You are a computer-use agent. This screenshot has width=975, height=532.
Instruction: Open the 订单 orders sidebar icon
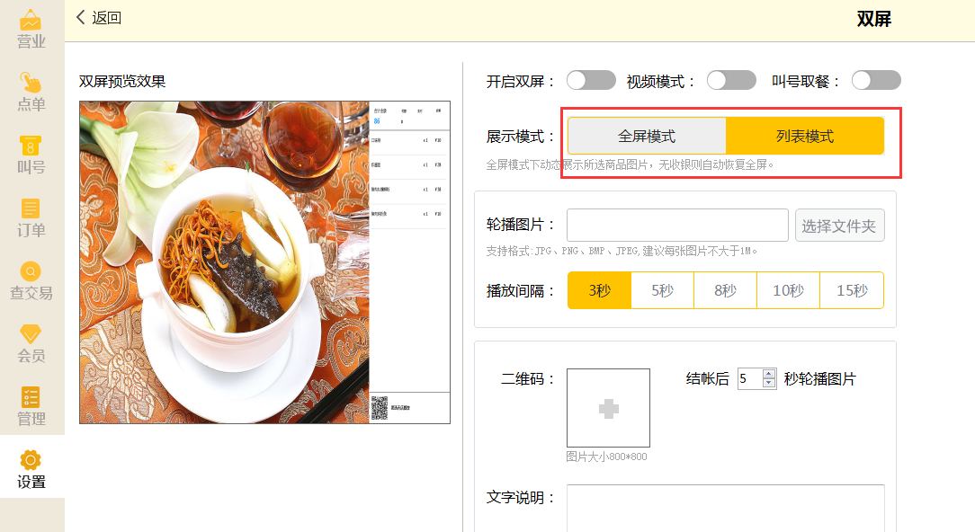(31, 217)
